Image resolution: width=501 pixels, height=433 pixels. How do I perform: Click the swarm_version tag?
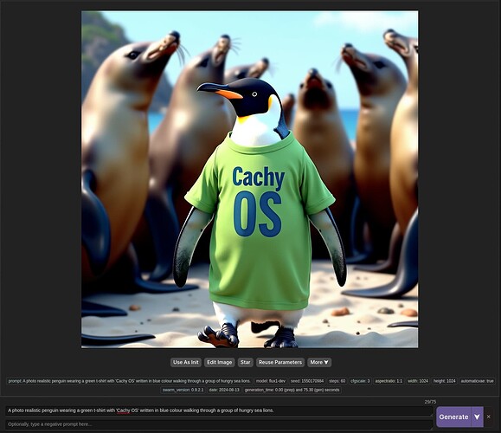(183, 391)
